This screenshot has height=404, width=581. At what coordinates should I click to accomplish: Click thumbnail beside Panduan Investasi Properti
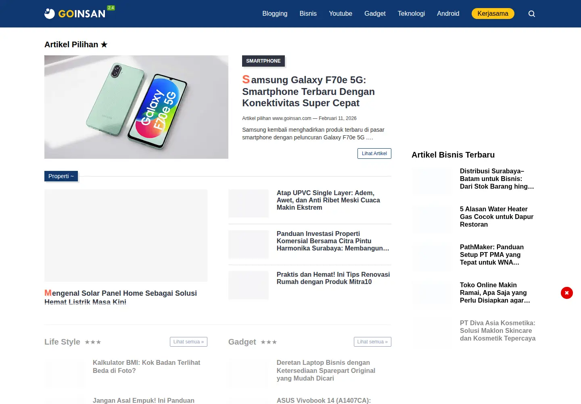coord(249,244)
